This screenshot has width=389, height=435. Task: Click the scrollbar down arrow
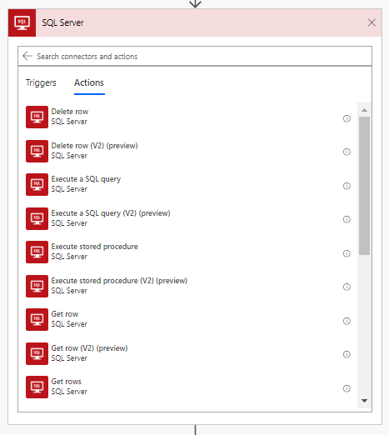pyautogui.click(x=364, y=401)
